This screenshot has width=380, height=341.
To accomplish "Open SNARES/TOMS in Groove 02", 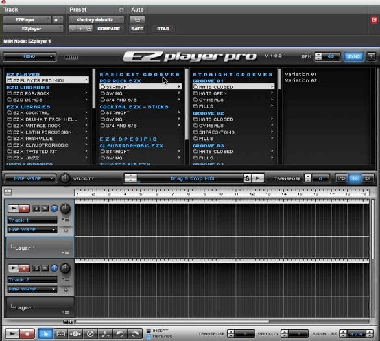I will point(233,132).
